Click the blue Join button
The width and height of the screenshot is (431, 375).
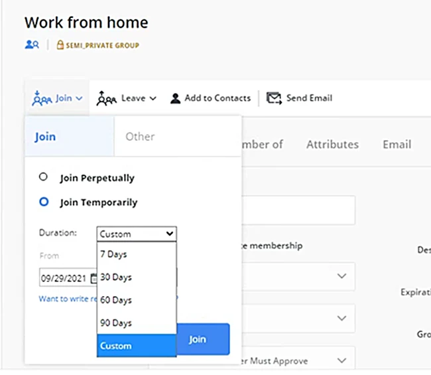[x=203, y=339]
